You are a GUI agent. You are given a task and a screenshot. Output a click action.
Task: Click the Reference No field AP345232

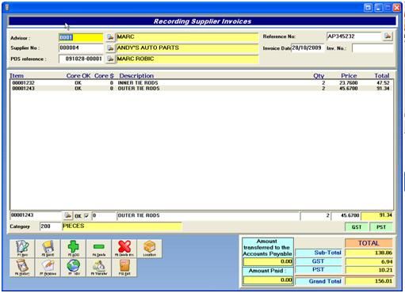tap(354, 36)
